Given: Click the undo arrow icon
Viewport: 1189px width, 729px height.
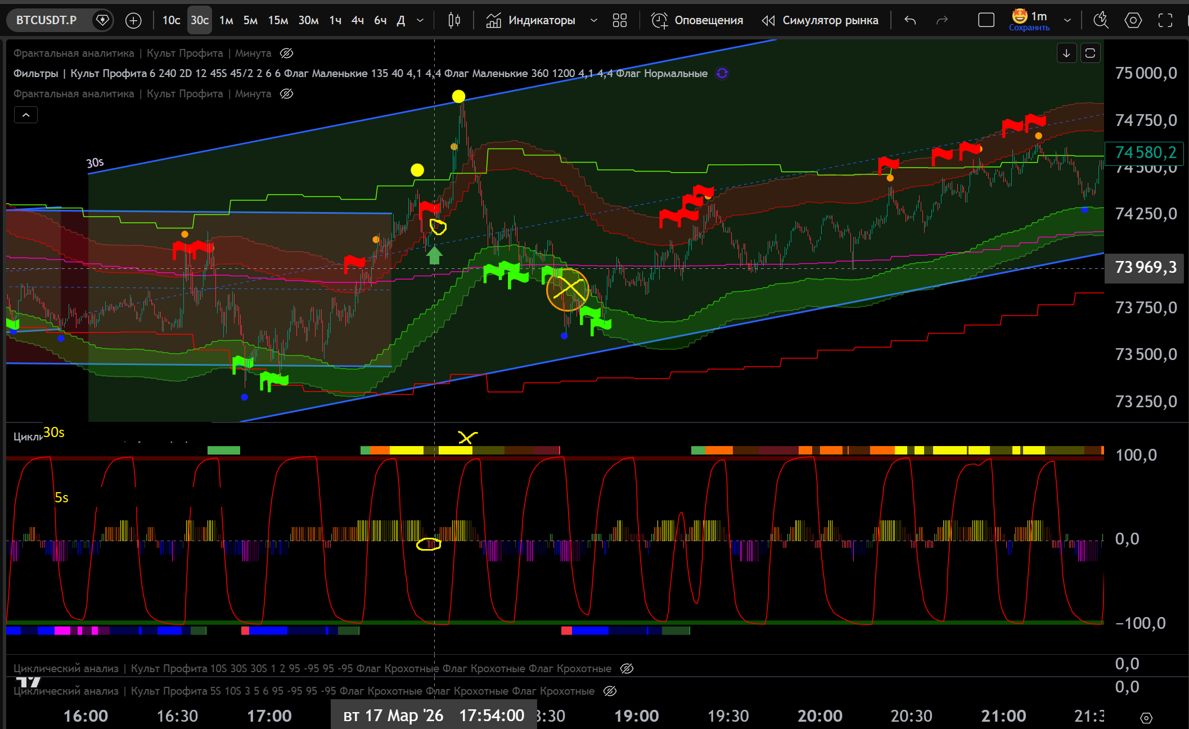Looking at the screenshot, I should pyautogui.click(x=910, y=21).
